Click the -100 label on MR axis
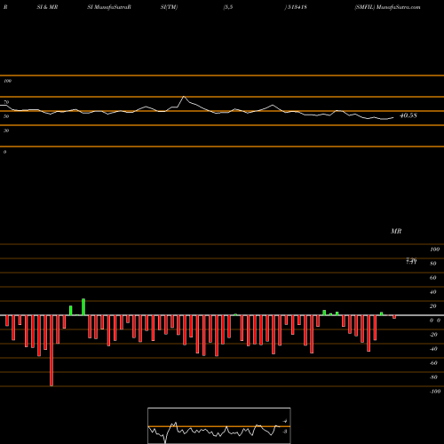The width and height of the screenshot is (444, 444). pyautogui.click(x=435, y=392)
